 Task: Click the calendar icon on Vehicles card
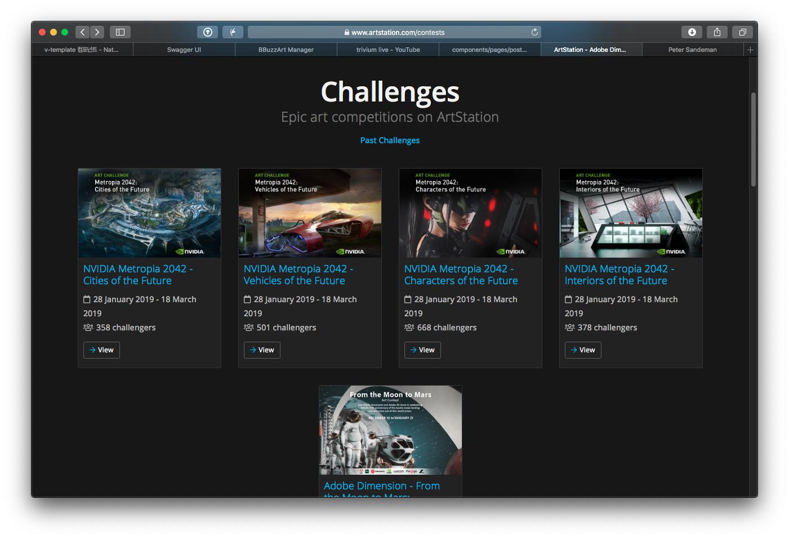(247, 299)
